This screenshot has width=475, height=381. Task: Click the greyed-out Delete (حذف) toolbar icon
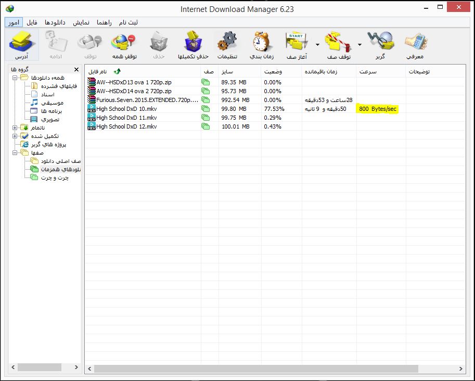coord(159,42)
